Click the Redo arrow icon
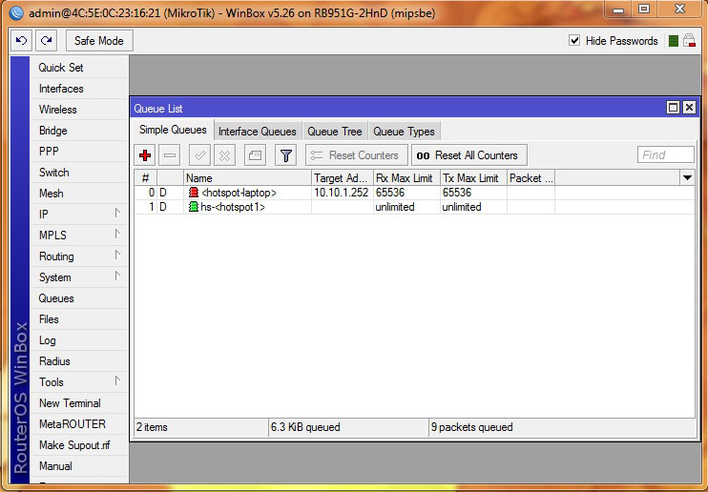This screenshot has height=492, width=708. 46,41
